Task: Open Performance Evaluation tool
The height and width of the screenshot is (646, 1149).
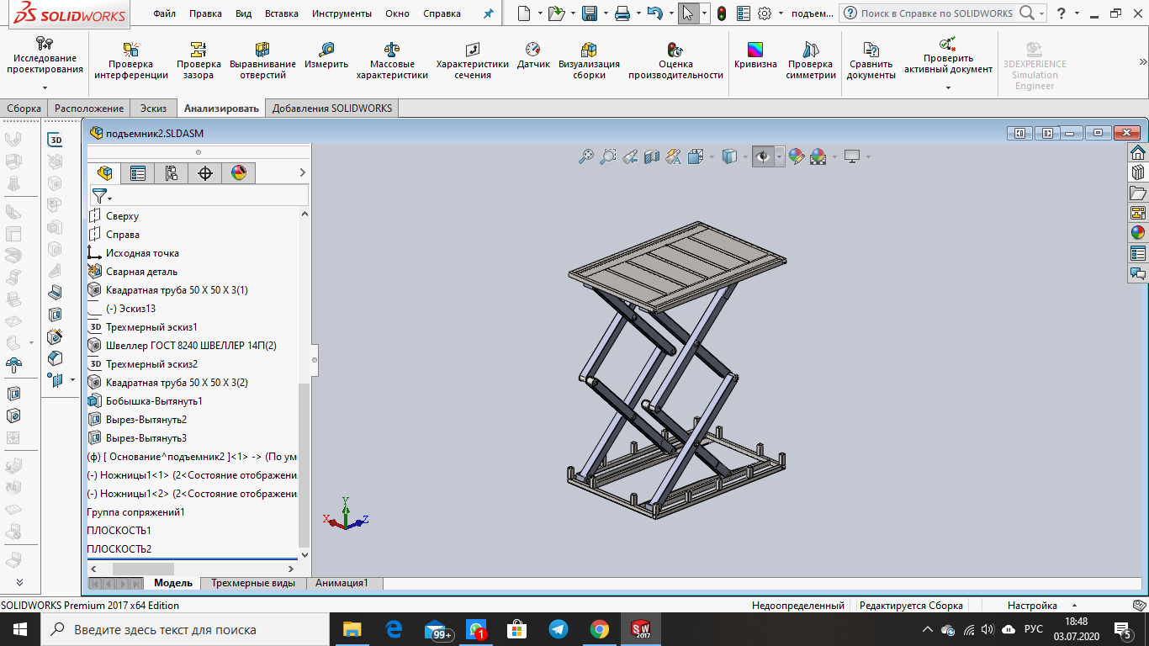Action: click(x=675, y=61)
